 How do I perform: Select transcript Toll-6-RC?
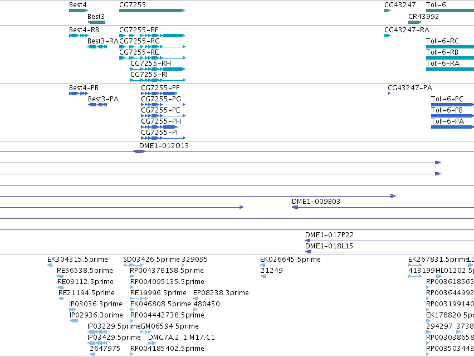pos(450,47)
